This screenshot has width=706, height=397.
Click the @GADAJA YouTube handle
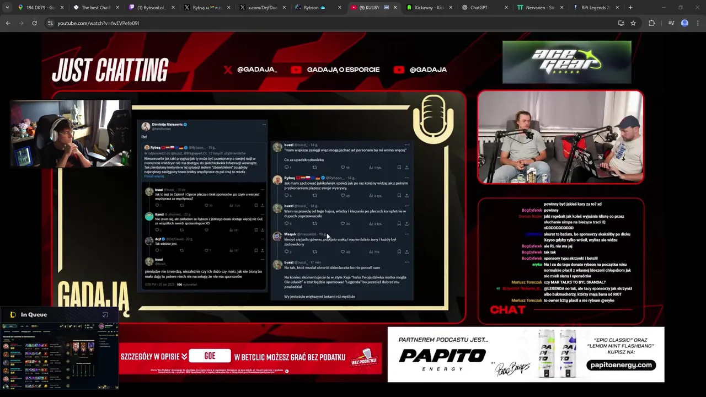coord(428,69)
